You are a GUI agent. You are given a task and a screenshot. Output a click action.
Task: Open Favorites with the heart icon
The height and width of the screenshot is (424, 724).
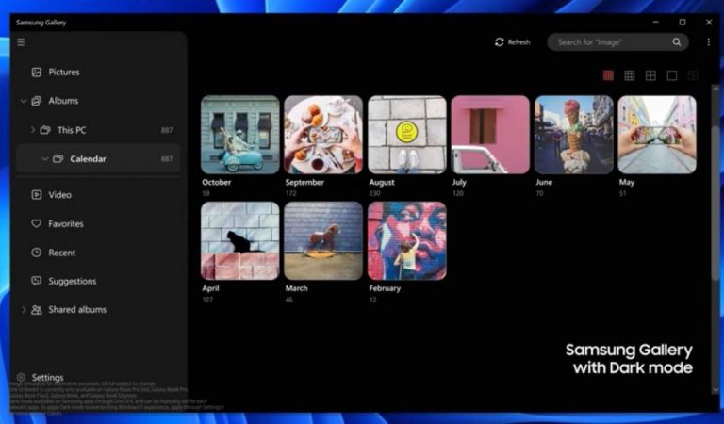click(37, 224)
